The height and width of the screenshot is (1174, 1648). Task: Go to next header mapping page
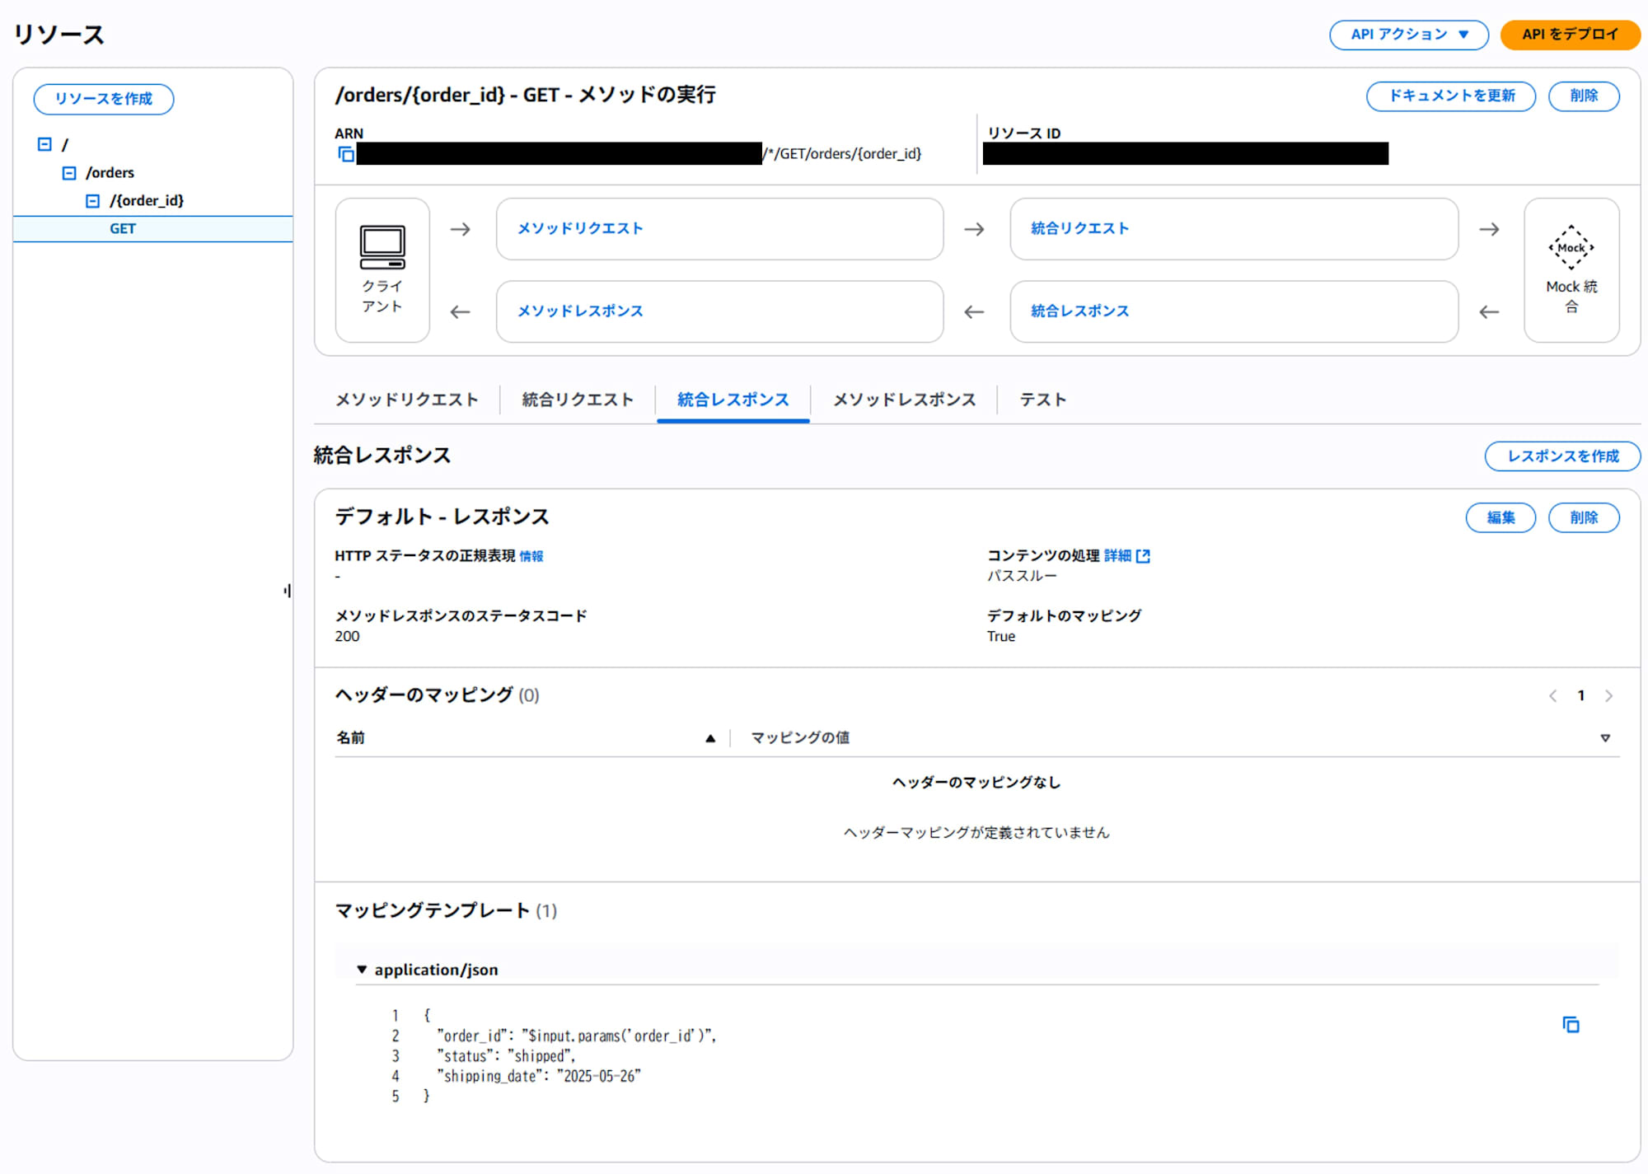[x=1608, y=696]
